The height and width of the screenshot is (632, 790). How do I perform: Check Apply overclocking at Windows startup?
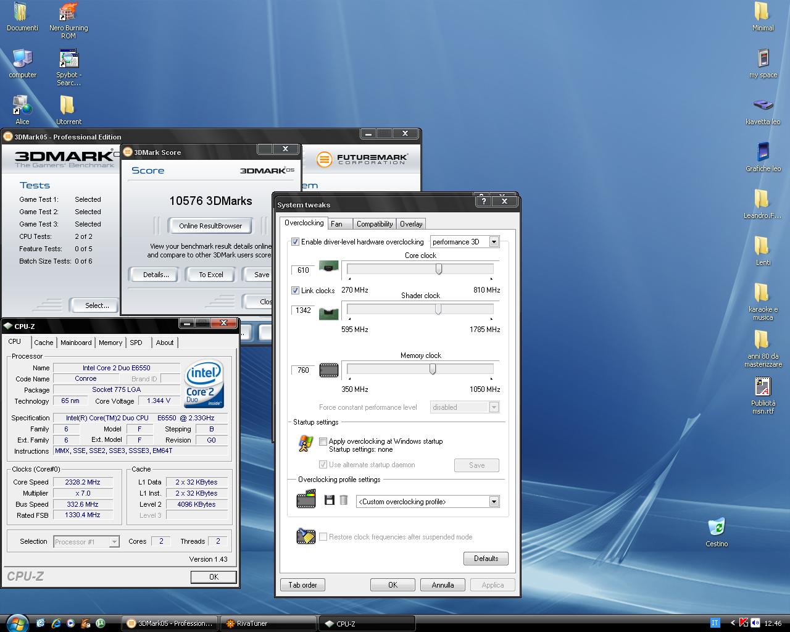323,441
